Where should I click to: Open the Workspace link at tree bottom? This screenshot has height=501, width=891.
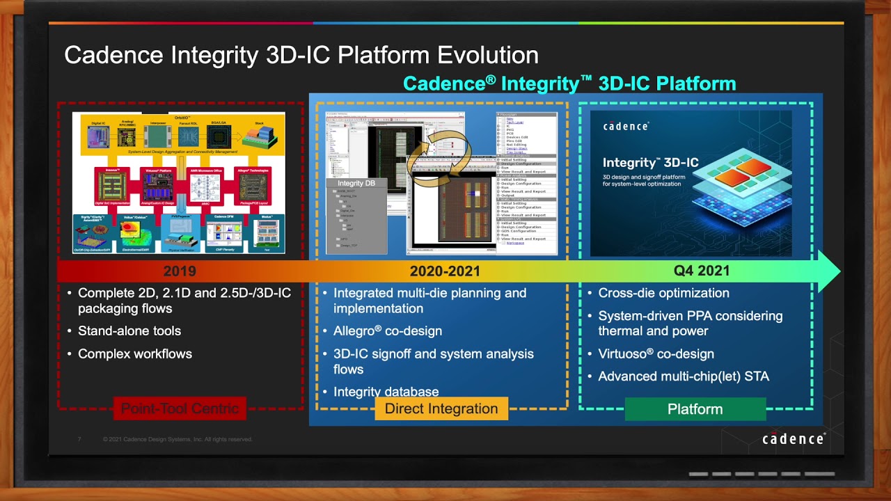point(515,243)
